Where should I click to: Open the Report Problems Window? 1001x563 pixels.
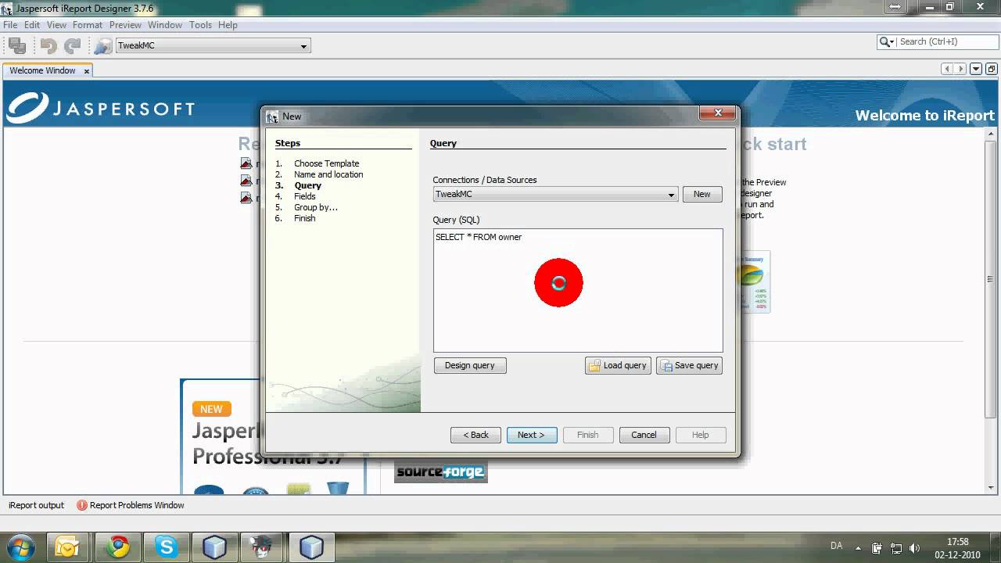click(x=137, y=505)
